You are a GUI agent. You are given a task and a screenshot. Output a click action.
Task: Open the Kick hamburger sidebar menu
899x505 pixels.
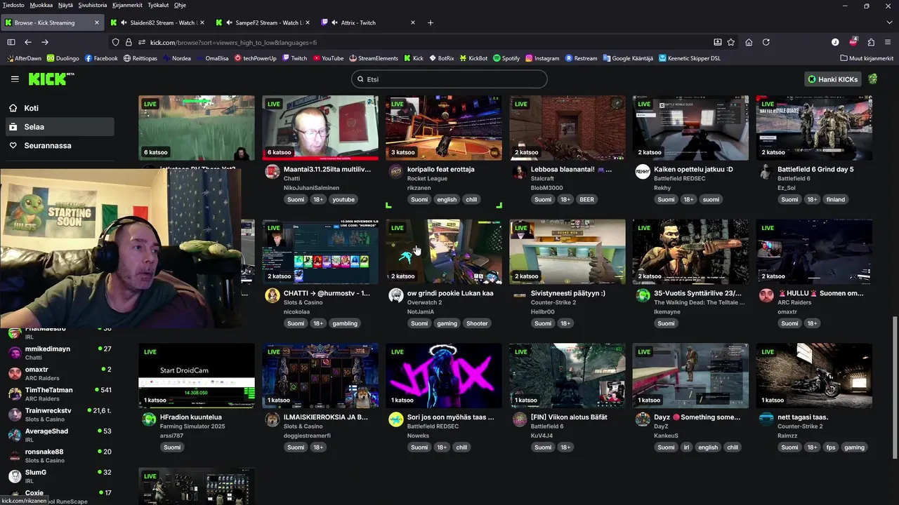[15, 79]
